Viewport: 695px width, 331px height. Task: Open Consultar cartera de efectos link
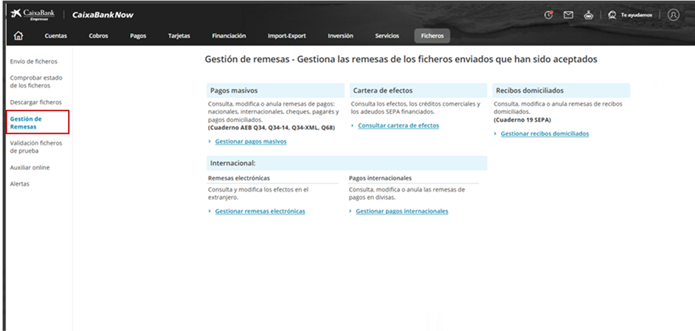coord(398,126)
